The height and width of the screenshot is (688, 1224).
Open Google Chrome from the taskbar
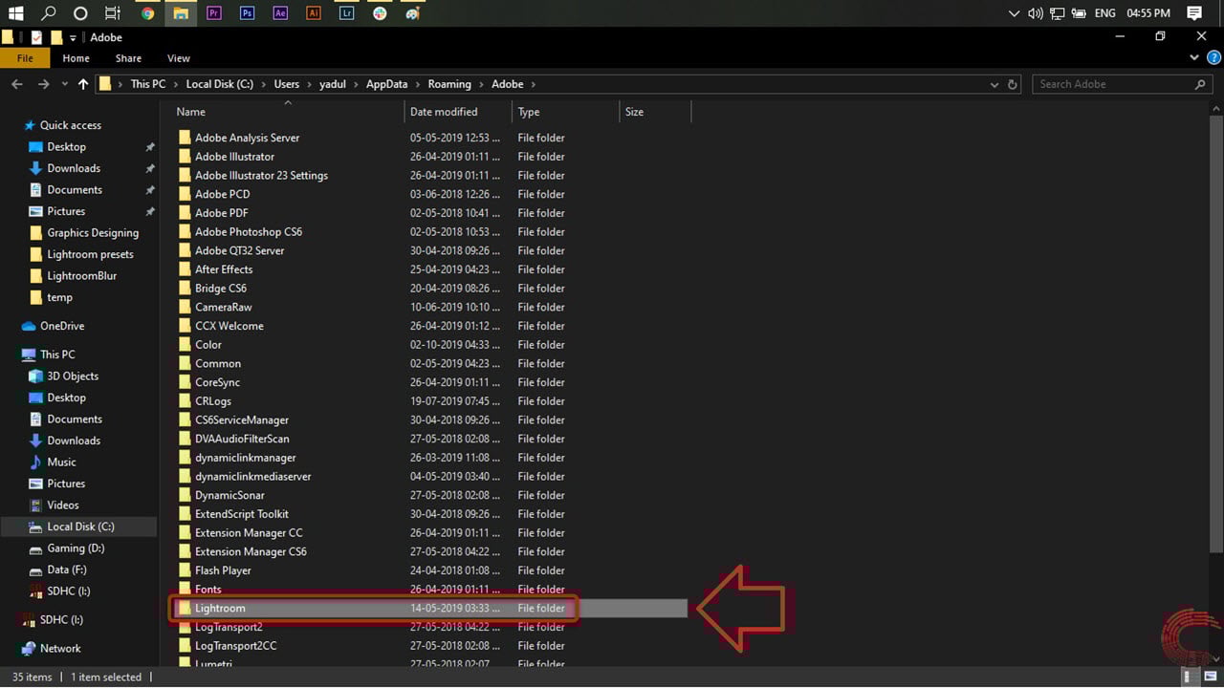click(147, 13)
